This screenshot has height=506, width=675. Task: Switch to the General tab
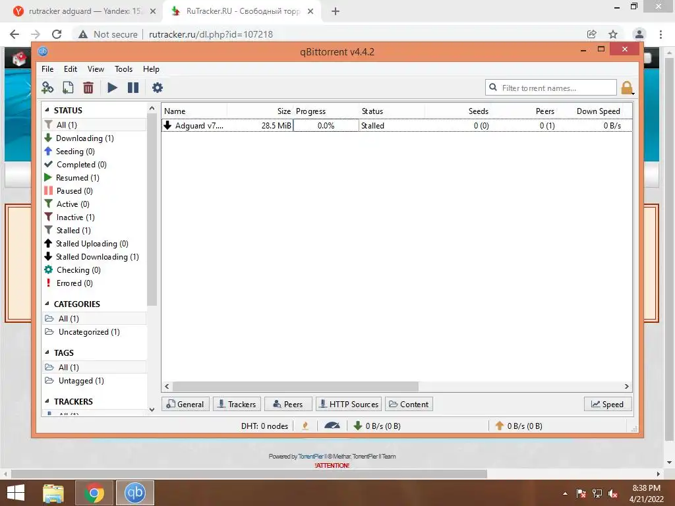coord(185,404)
